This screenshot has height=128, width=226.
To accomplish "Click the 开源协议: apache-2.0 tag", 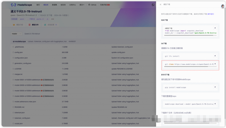I will (x=36, y=19).
